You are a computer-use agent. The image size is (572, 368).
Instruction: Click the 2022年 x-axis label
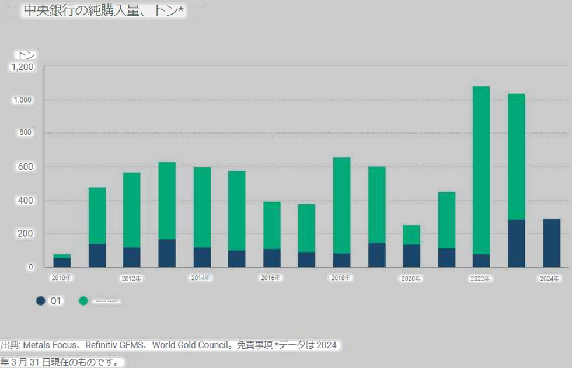481,279
